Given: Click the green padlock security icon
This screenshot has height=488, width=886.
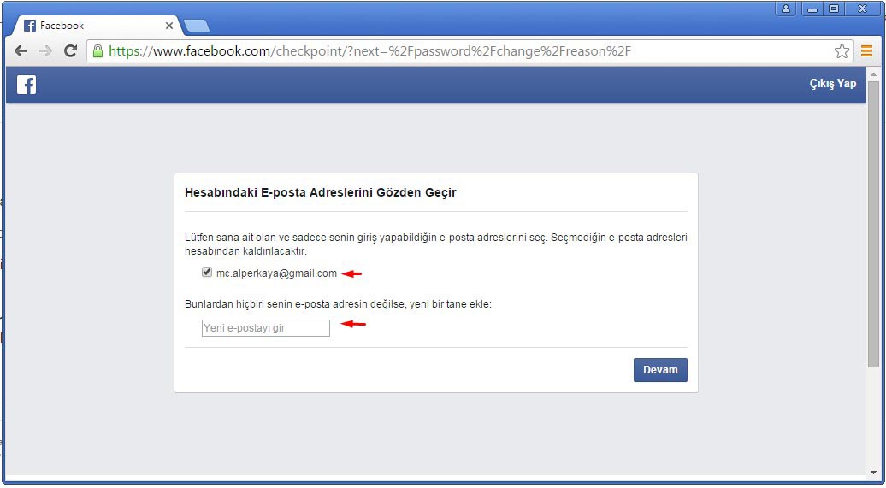Looking at the screenshot, I should pyautogui.click(x=97, y=51).
